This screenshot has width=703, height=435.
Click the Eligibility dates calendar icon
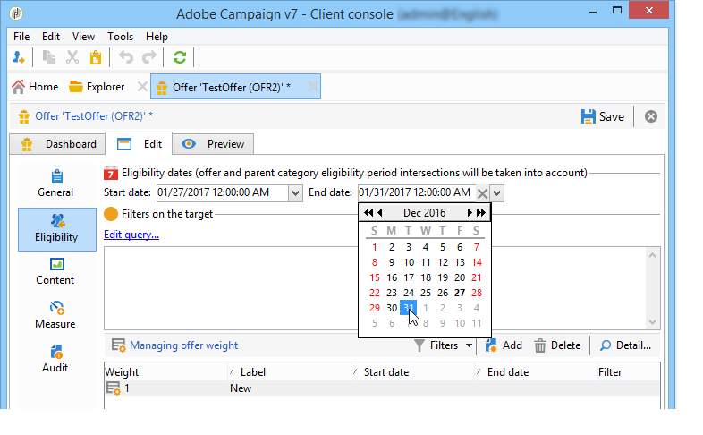click(x=111, y=173)
